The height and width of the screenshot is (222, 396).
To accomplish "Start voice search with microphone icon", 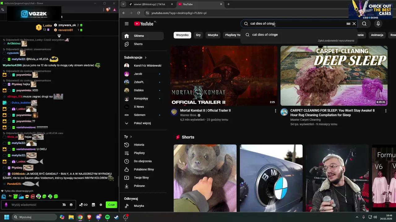I will point(378,24).
